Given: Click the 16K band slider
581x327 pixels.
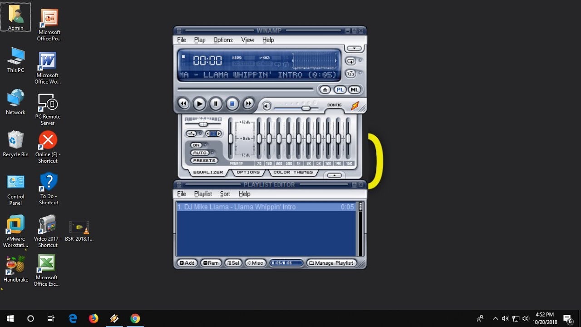Looking at the screenshot, I should pos(348,138).
